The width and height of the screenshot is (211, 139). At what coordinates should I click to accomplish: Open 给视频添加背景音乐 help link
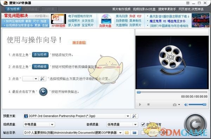click(19, 25)
